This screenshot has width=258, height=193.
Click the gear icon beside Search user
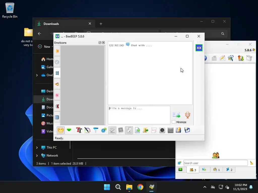(179, 163)
